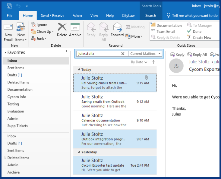Open Sent Items under Favorites
This screenshot has width=221, height=179.
pyautogui.click(x=36, y=68)
